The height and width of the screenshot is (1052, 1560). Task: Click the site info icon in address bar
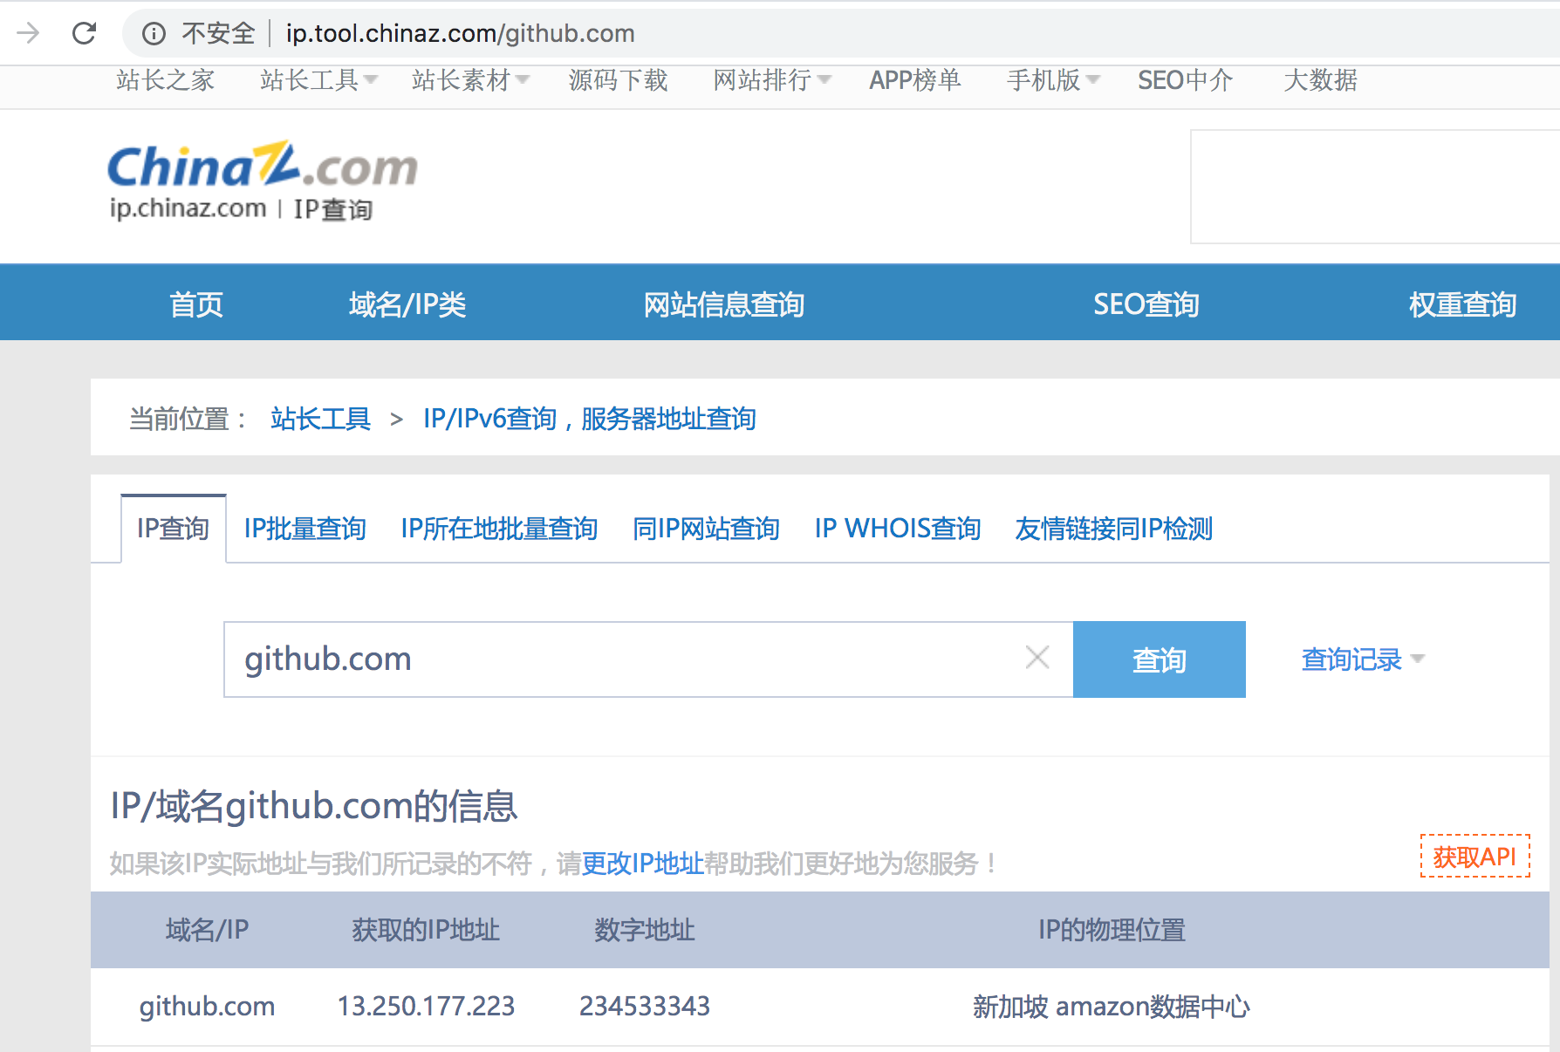click(x=154, y=34)
